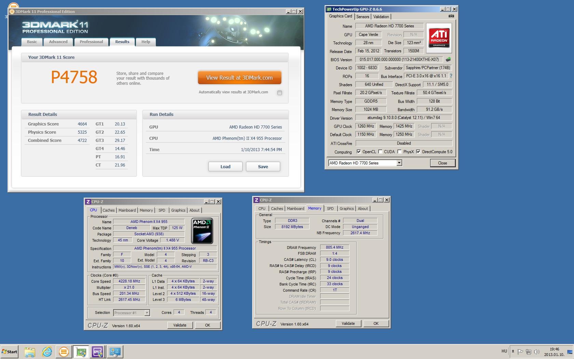This screenshot has width=574, height=359.
Task: Switch to the Advanced tab in 3DMark
Action: (58, 42)
